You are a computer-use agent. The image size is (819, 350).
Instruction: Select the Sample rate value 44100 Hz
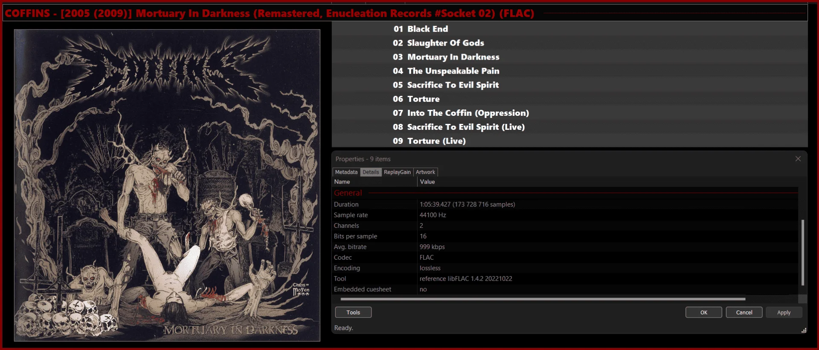tap(433, 215)
